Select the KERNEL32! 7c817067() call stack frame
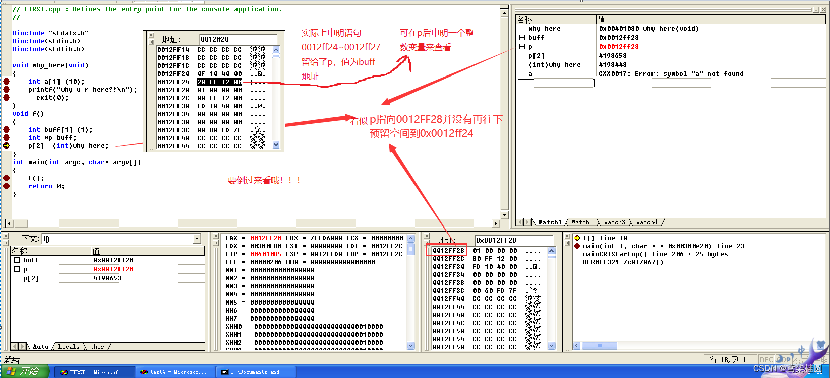830x378 pixels. coord(623,262)
